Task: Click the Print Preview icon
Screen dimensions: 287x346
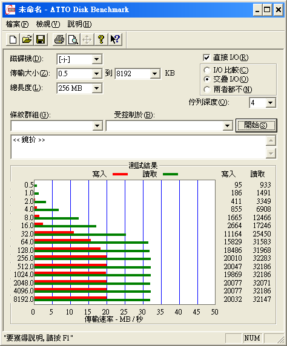Action: tap(73, 40)
